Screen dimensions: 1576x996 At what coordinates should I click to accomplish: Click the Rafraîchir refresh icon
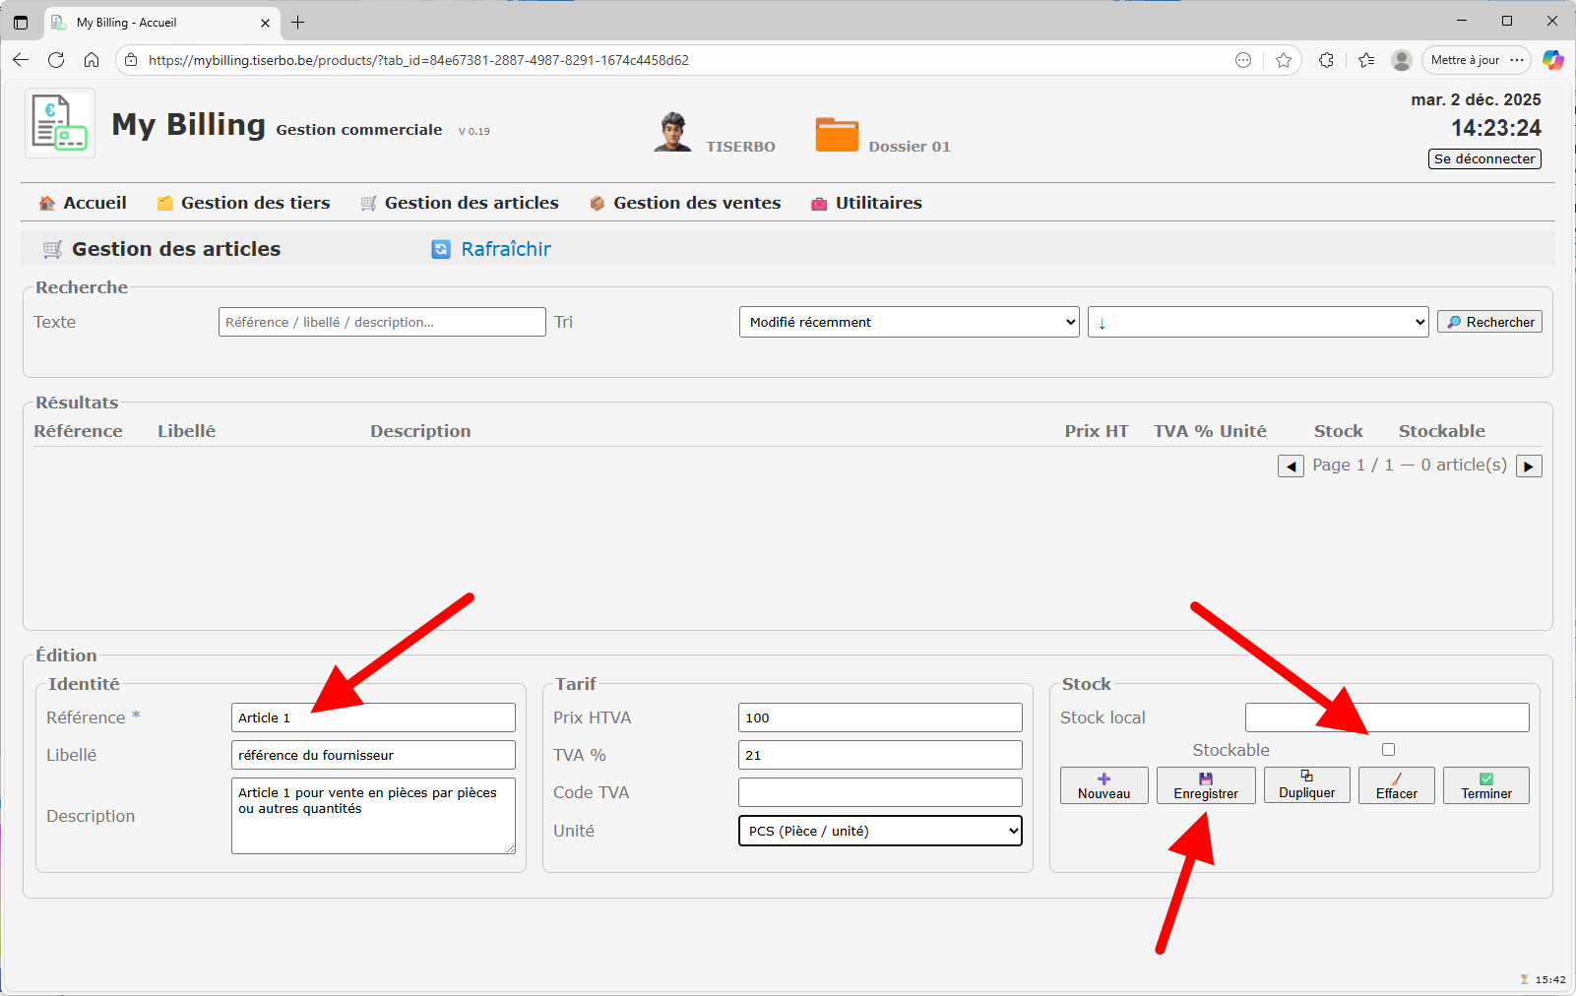click(x=441, y=250)
